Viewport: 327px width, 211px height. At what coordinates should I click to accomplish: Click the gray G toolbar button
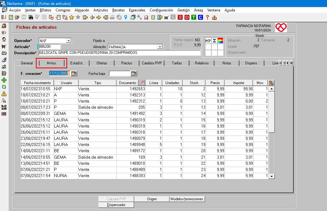[x=173, y=17]
